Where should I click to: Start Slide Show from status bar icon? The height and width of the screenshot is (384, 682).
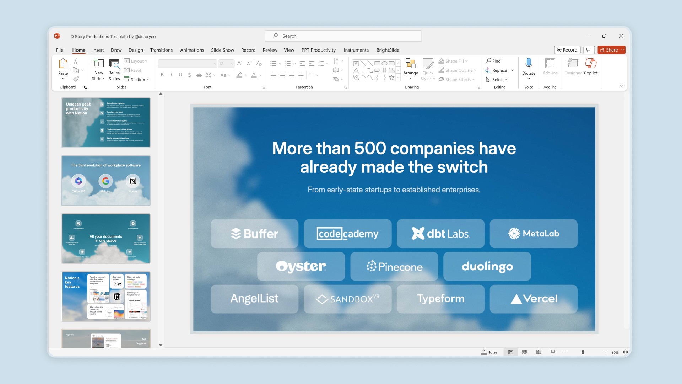coord(553,352)
